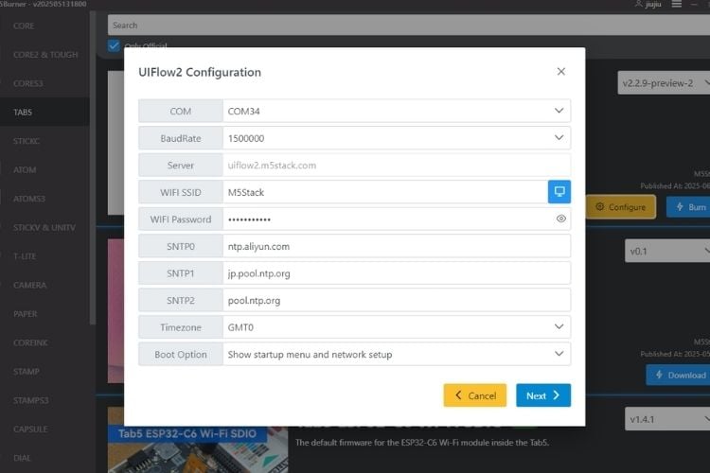Close the UIFlow2 Configuration dialog
The height and width of the screenshot is (473, 710).
point(561,72)
